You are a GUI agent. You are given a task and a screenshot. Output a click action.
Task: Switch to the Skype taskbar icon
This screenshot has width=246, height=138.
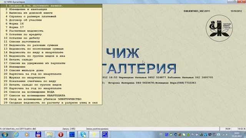click(83, 135)
